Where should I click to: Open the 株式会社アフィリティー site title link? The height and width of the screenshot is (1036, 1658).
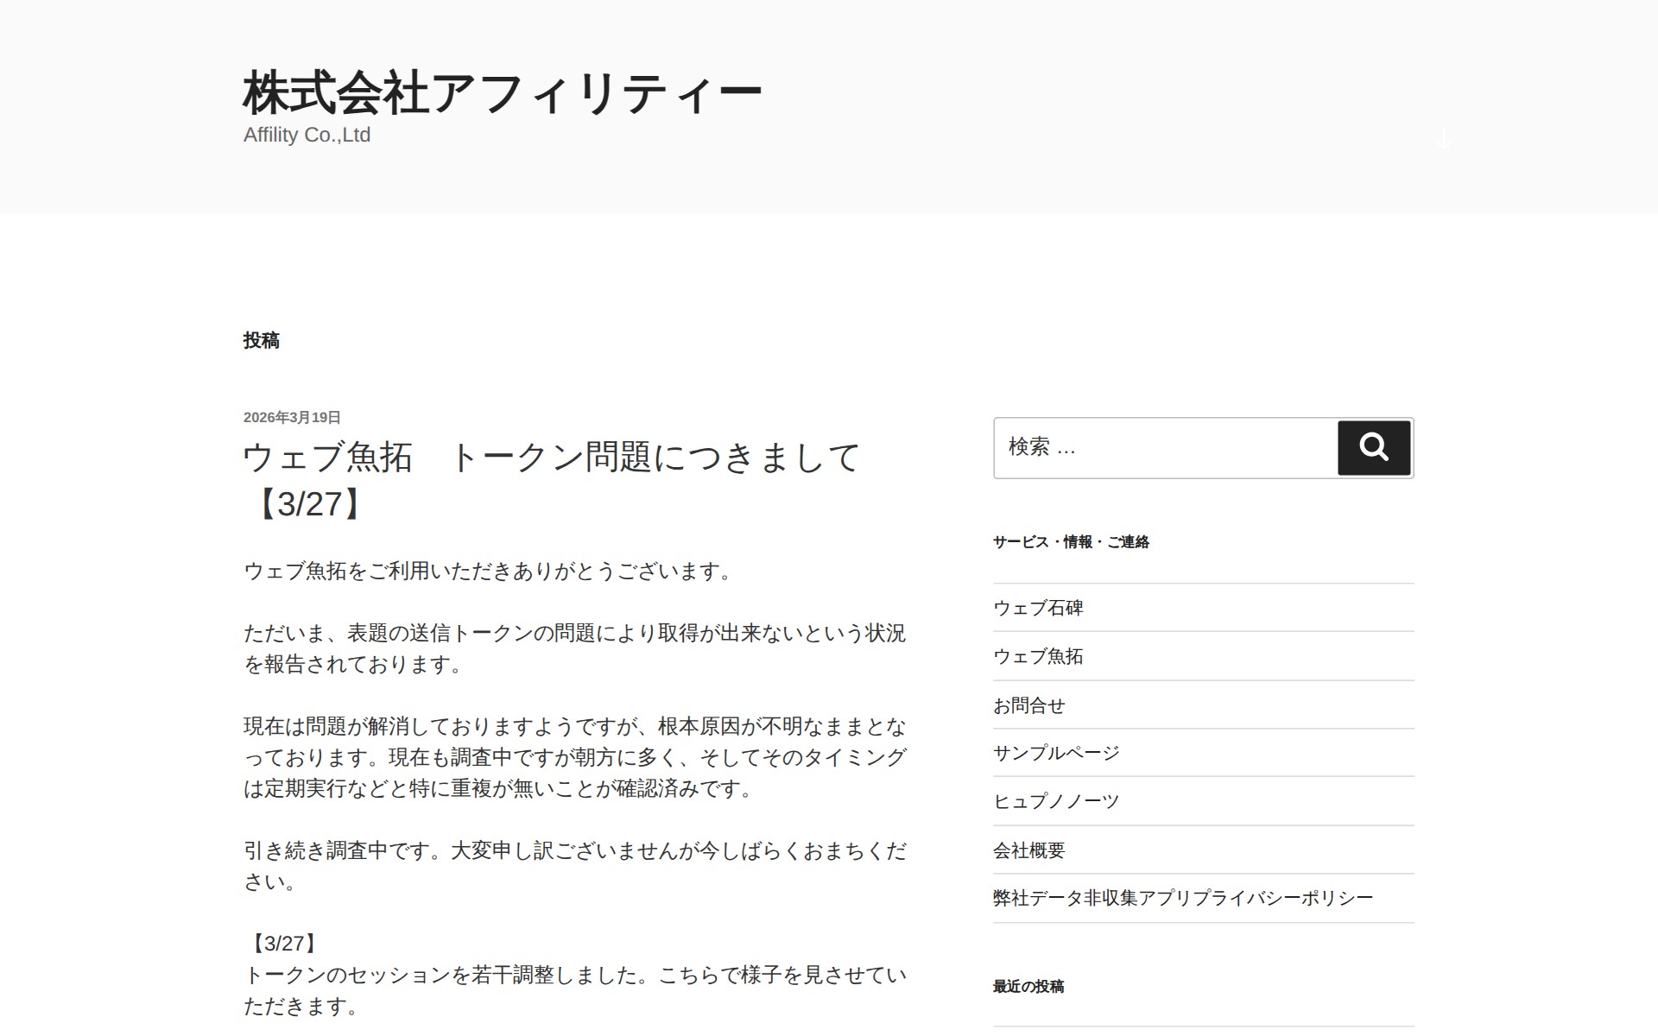click(x=502, y=92)
